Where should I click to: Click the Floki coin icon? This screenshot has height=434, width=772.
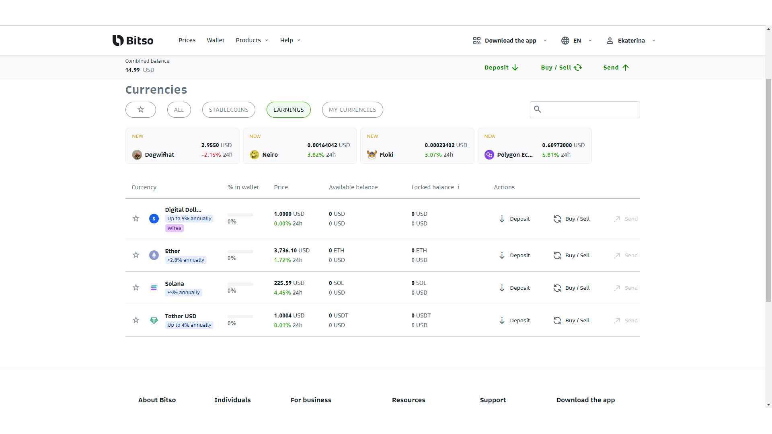pos(372,155)
